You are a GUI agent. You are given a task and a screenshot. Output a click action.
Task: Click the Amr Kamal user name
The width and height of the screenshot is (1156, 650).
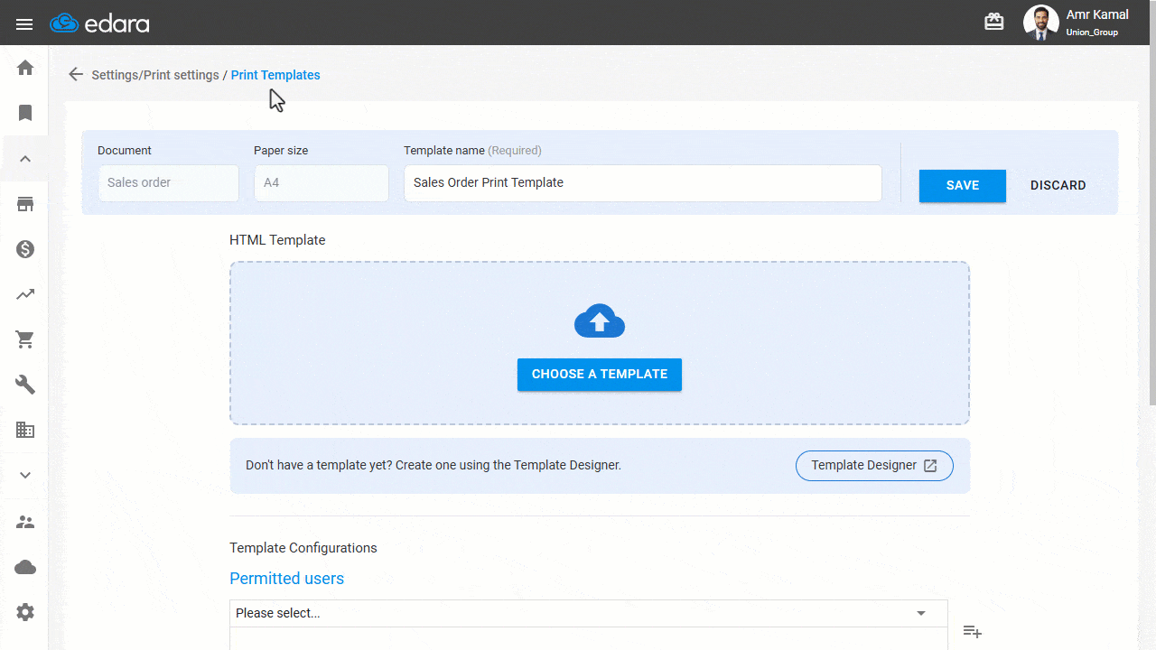pos(1097,14)
